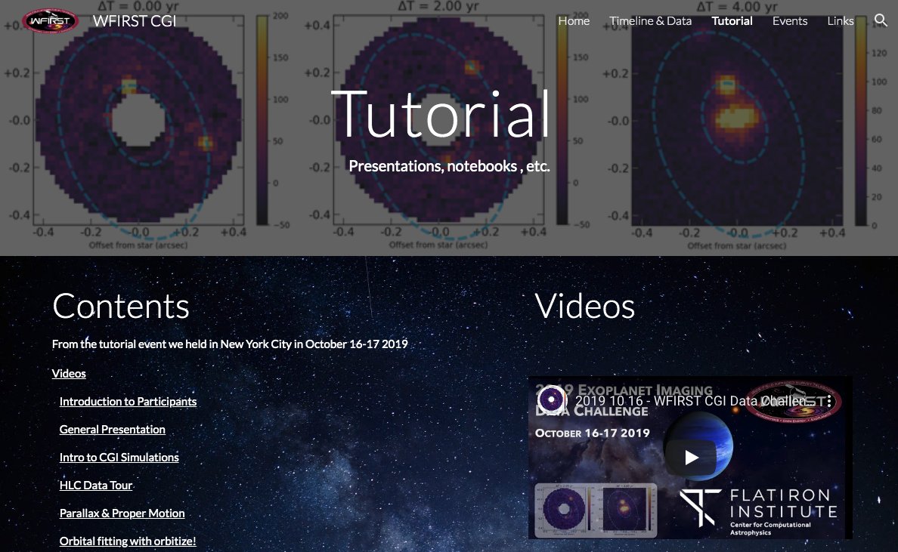This screenshot has height=552, width=898.
Task: Open Orbital fitting with orbitize! link
Action: pos(128,541)
